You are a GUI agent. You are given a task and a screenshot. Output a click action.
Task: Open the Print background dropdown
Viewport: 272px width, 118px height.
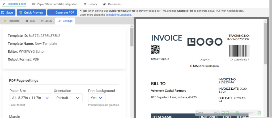pos(97,98)
